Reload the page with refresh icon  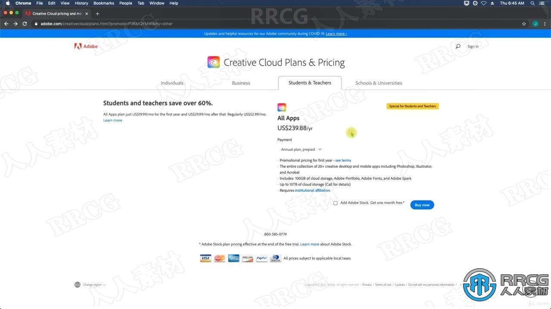pos(25,24)
